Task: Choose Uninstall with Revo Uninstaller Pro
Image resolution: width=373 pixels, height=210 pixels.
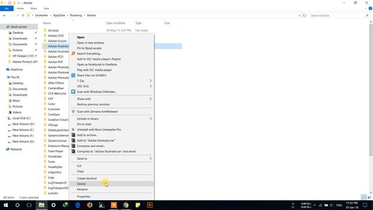Action: pyautogui.click(x=99, y=129)
